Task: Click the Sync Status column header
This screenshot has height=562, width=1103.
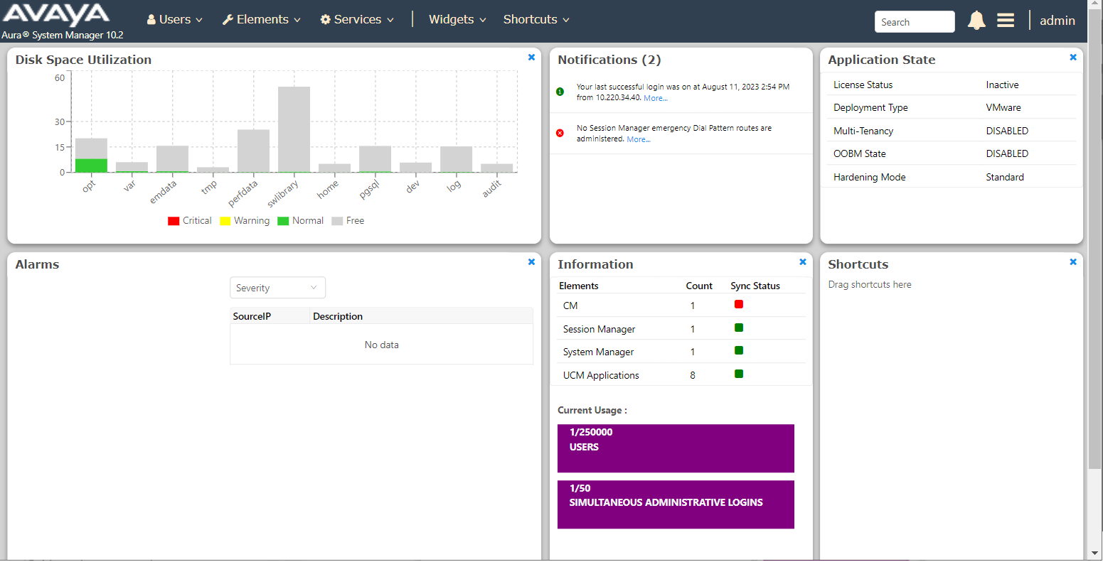Action: [x=755, y=286]
